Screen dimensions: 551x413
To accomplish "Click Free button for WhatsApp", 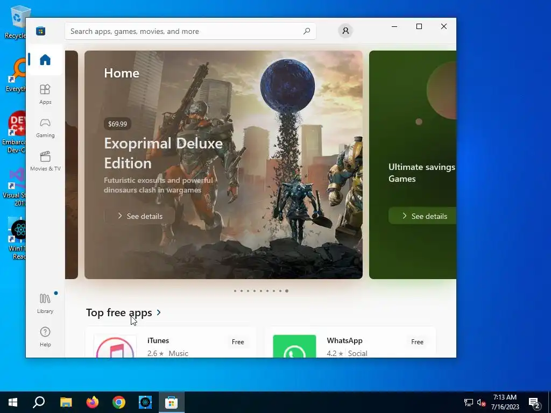I will click(417, 341).
